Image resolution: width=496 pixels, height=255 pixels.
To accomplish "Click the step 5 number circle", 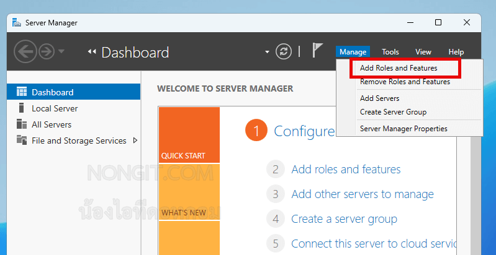I will click(276, 243).
